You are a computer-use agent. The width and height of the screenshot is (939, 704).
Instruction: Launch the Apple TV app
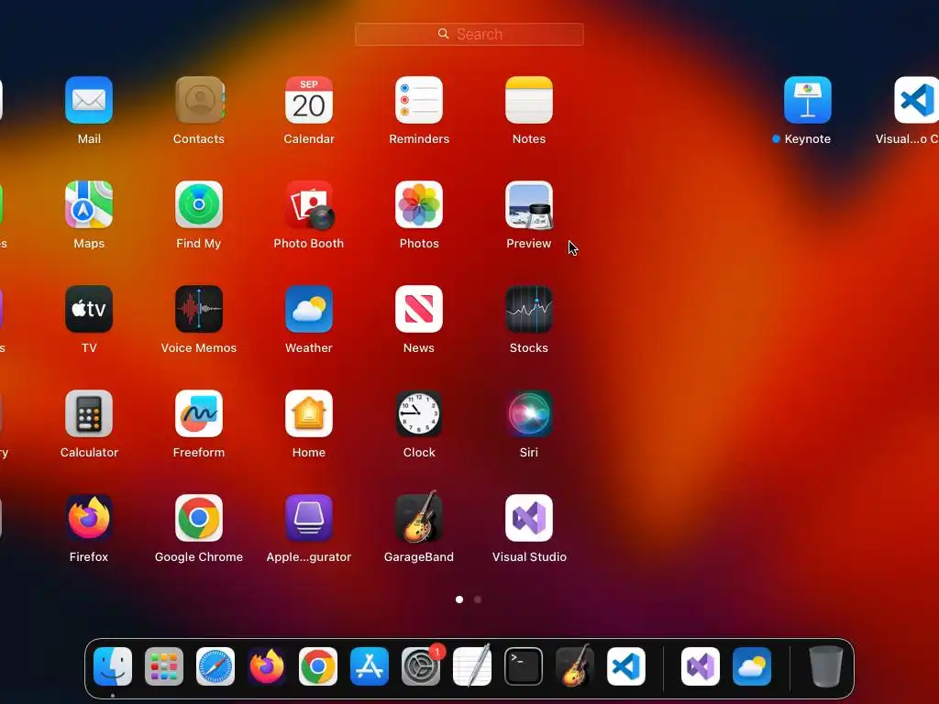click(89, 309)
